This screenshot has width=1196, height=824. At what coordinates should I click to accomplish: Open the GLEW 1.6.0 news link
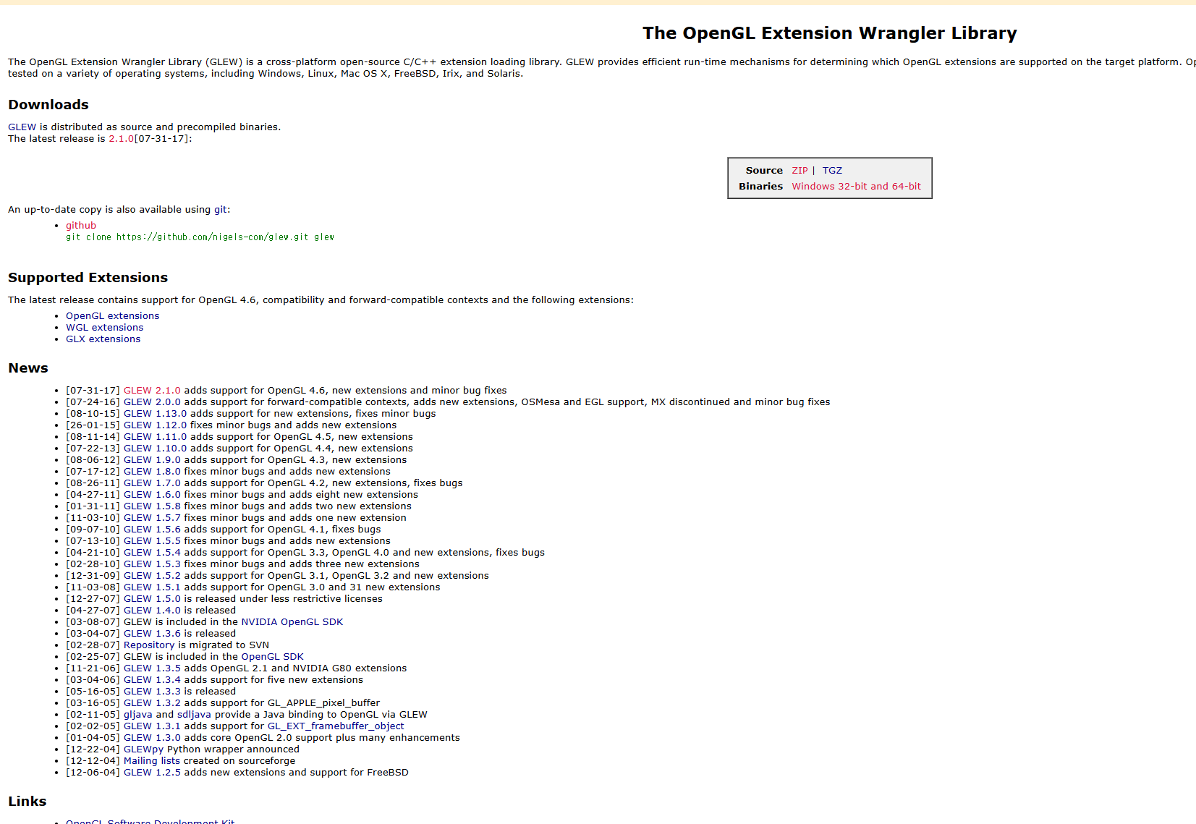[x=152, y=495]
